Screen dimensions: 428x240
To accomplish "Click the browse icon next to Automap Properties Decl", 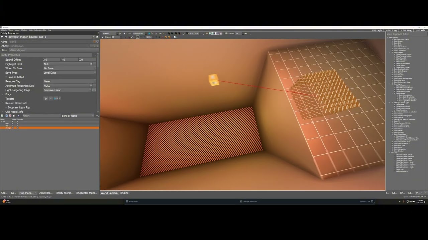I will [x=91, y=86].
